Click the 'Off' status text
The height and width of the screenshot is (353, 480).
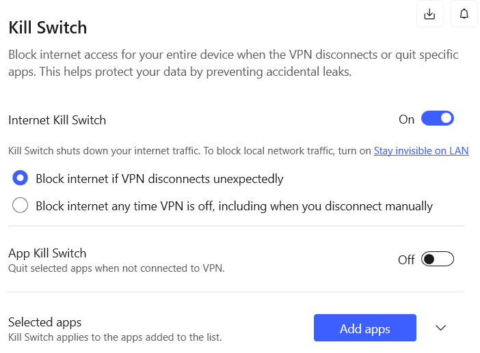[x=406, y=260]
